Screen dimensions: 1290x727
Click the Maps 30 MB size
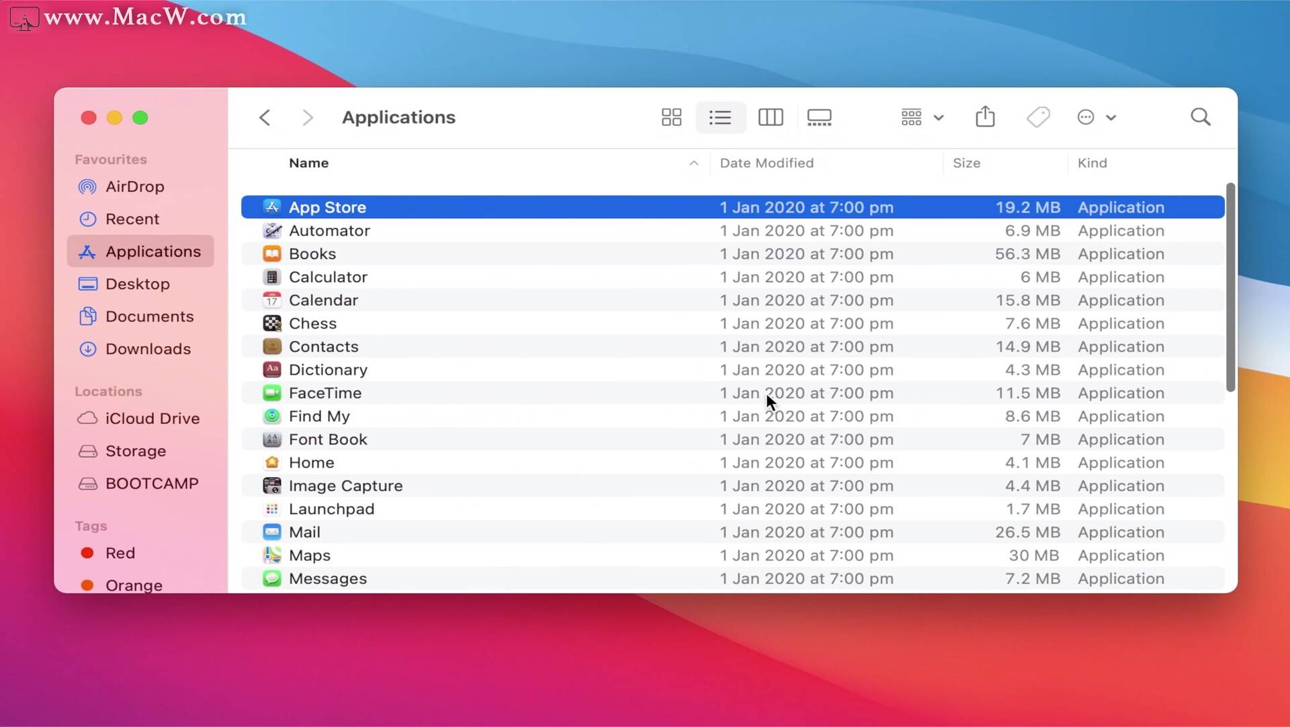point(1034,556)
